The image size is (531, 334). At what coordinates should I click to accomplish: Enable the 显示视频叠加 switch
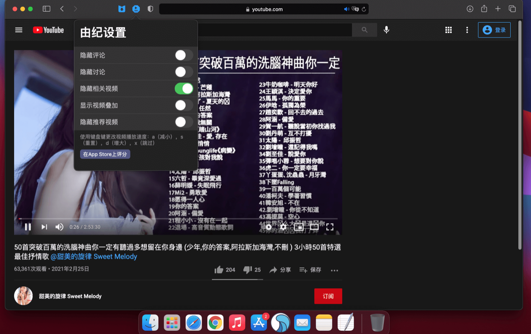[183, 106]
